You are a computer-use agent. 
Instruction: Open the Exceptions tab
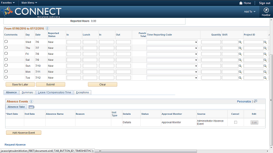pos(82,93)
